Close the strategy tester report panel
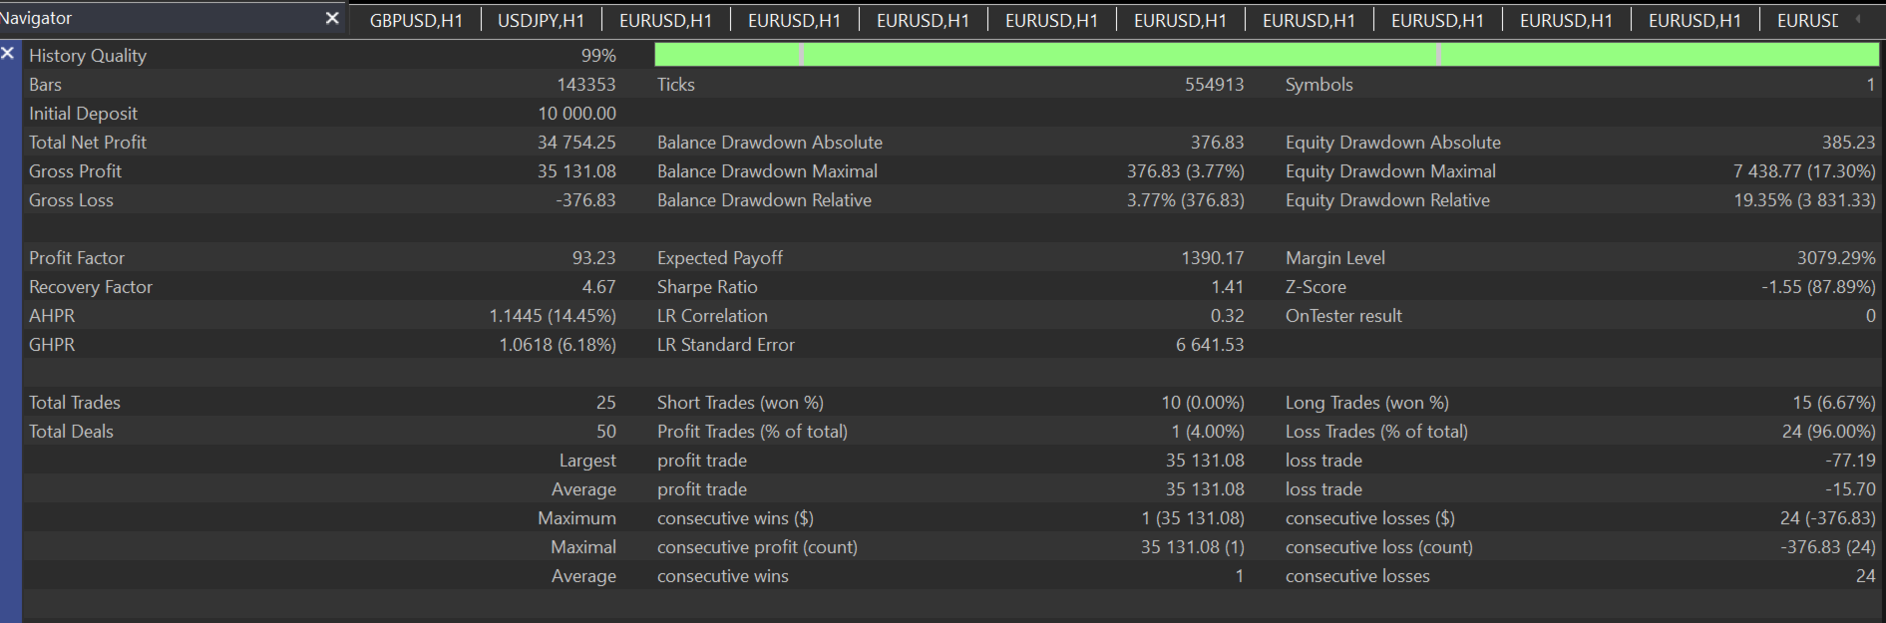 8,53
